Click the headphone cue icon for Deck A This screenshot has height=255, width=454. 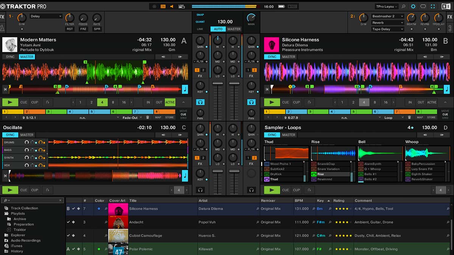[x=200, y=102]
